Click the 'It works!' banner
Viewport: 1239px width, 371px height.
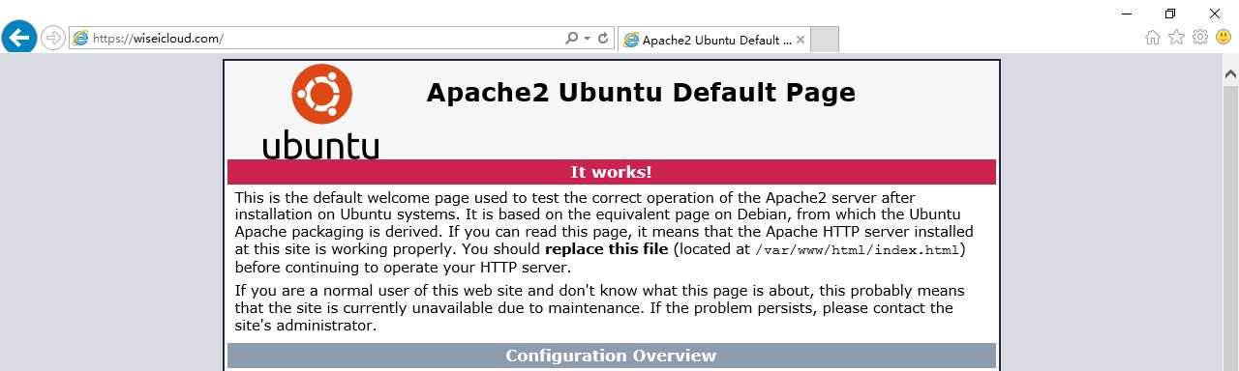point(611,172)
